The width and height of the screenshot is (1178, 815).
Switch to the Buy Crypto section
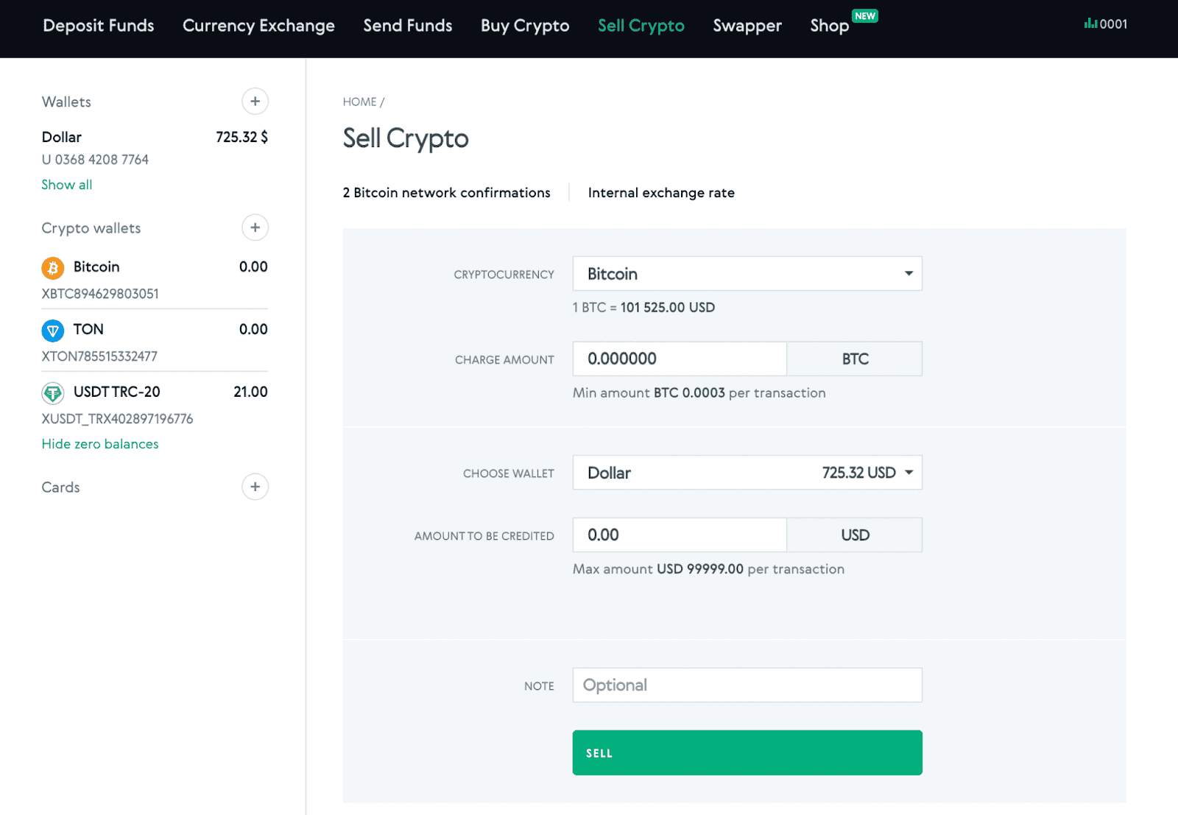[524, 25]
